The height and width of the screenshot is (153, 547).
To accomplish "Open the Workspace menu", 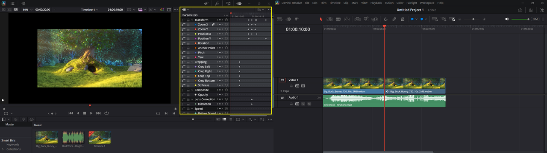I will tap(427, 3).
